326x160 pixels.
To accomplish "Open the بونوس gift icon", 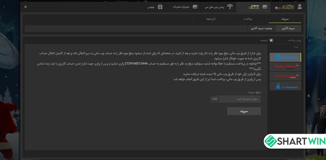I will tap(160, 7).
